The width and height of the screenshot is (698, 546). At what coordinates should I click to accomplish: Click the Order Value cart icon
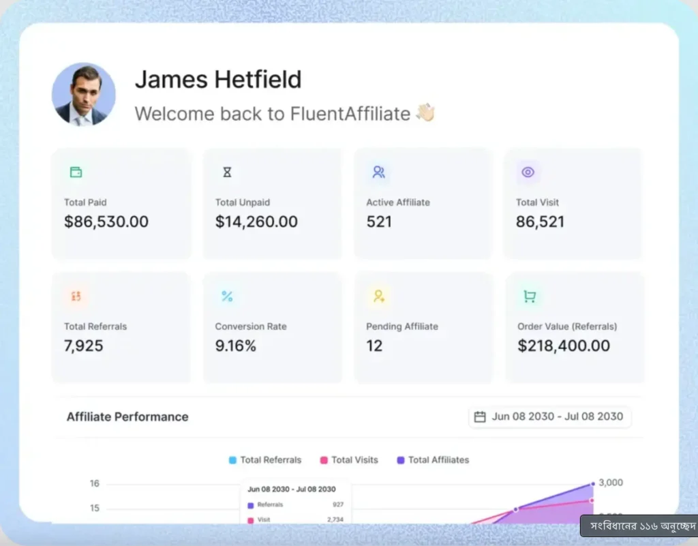[x=529, y=296]
